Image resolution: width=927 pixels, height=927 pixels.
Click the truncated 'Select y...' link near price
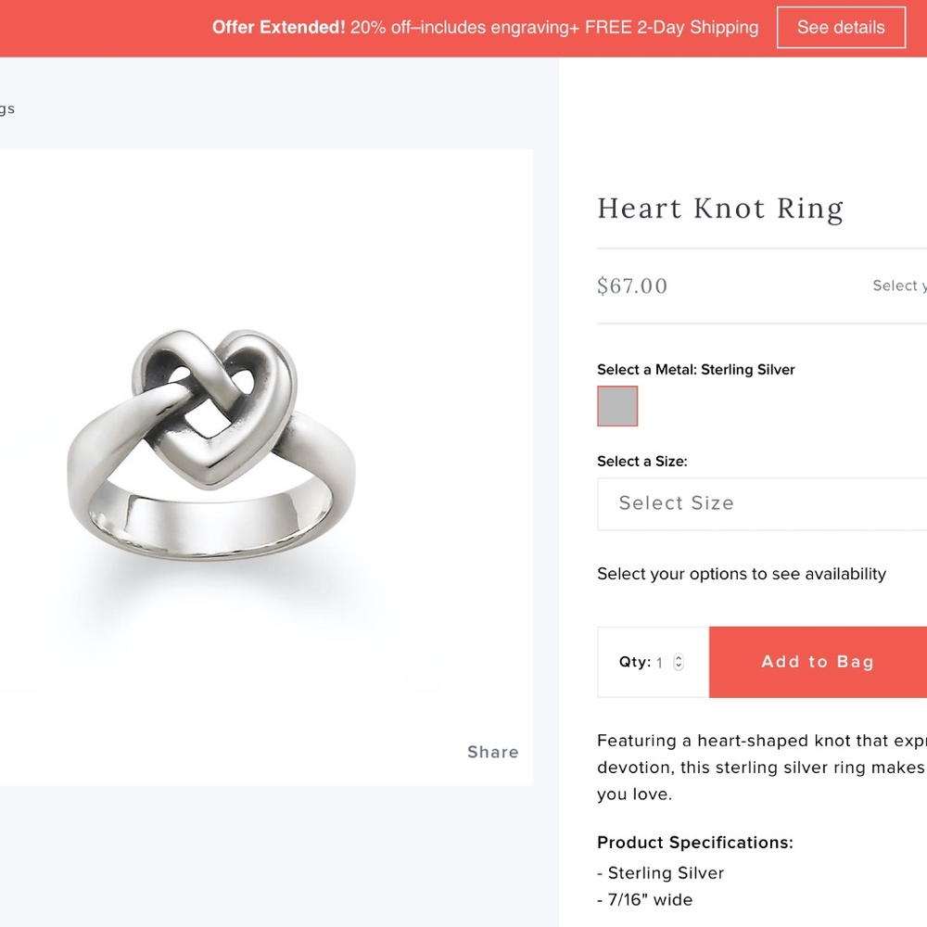898,286
